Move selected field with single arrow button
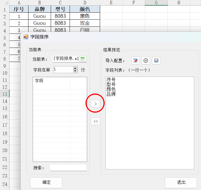Image resolution: width=201 pixels, height=190 pixels. pos(95,104)
